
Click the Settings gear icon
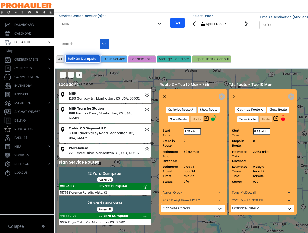pyautogui.click(x=7, y=164)
